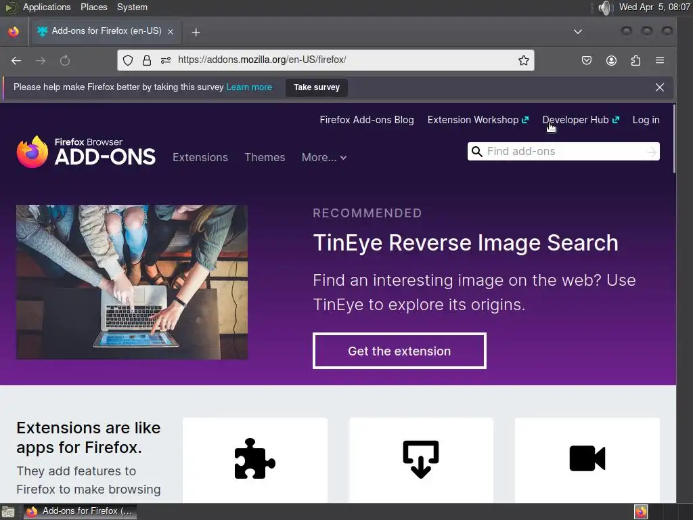
Task: Follow the Learn more survey link
Action: [x=249, y=87]
